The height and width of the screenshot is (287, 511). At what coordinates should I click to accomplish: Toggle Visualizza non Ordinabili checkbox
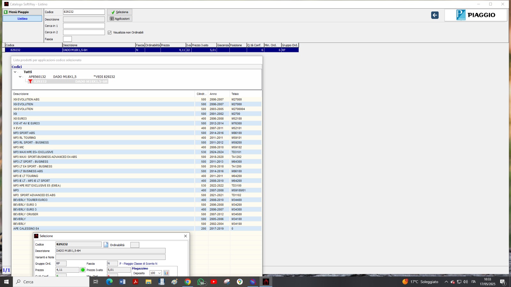coord(110,33)
